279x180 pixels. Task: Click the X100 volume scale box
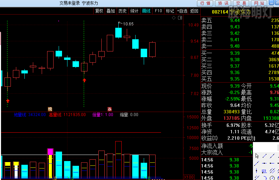point(189,177)
